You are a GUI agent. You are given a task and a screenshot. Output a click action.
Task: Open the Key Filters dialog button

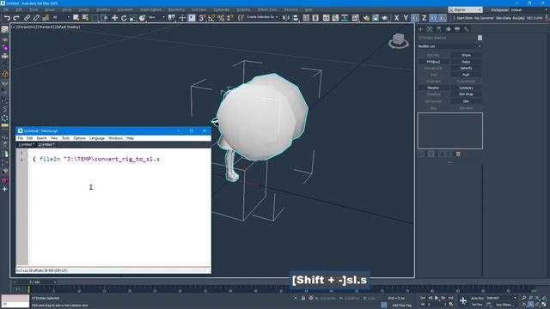coord(505,305)
